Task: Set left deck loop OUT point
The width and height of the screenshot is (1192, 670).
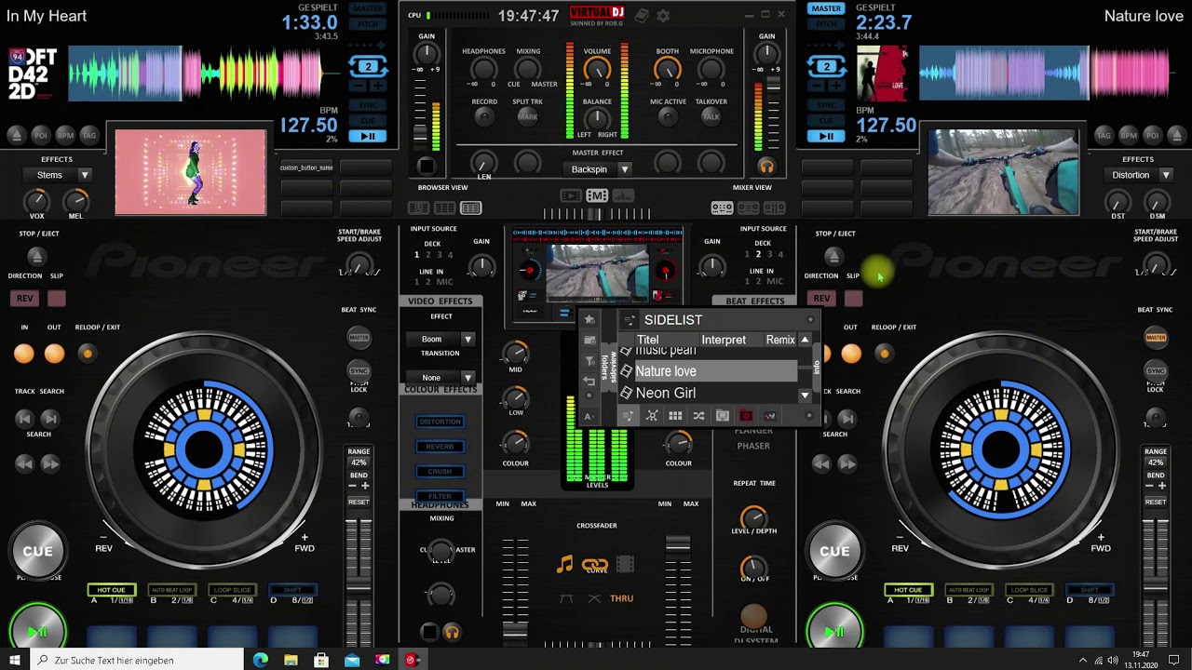Action: click(54, 353)
